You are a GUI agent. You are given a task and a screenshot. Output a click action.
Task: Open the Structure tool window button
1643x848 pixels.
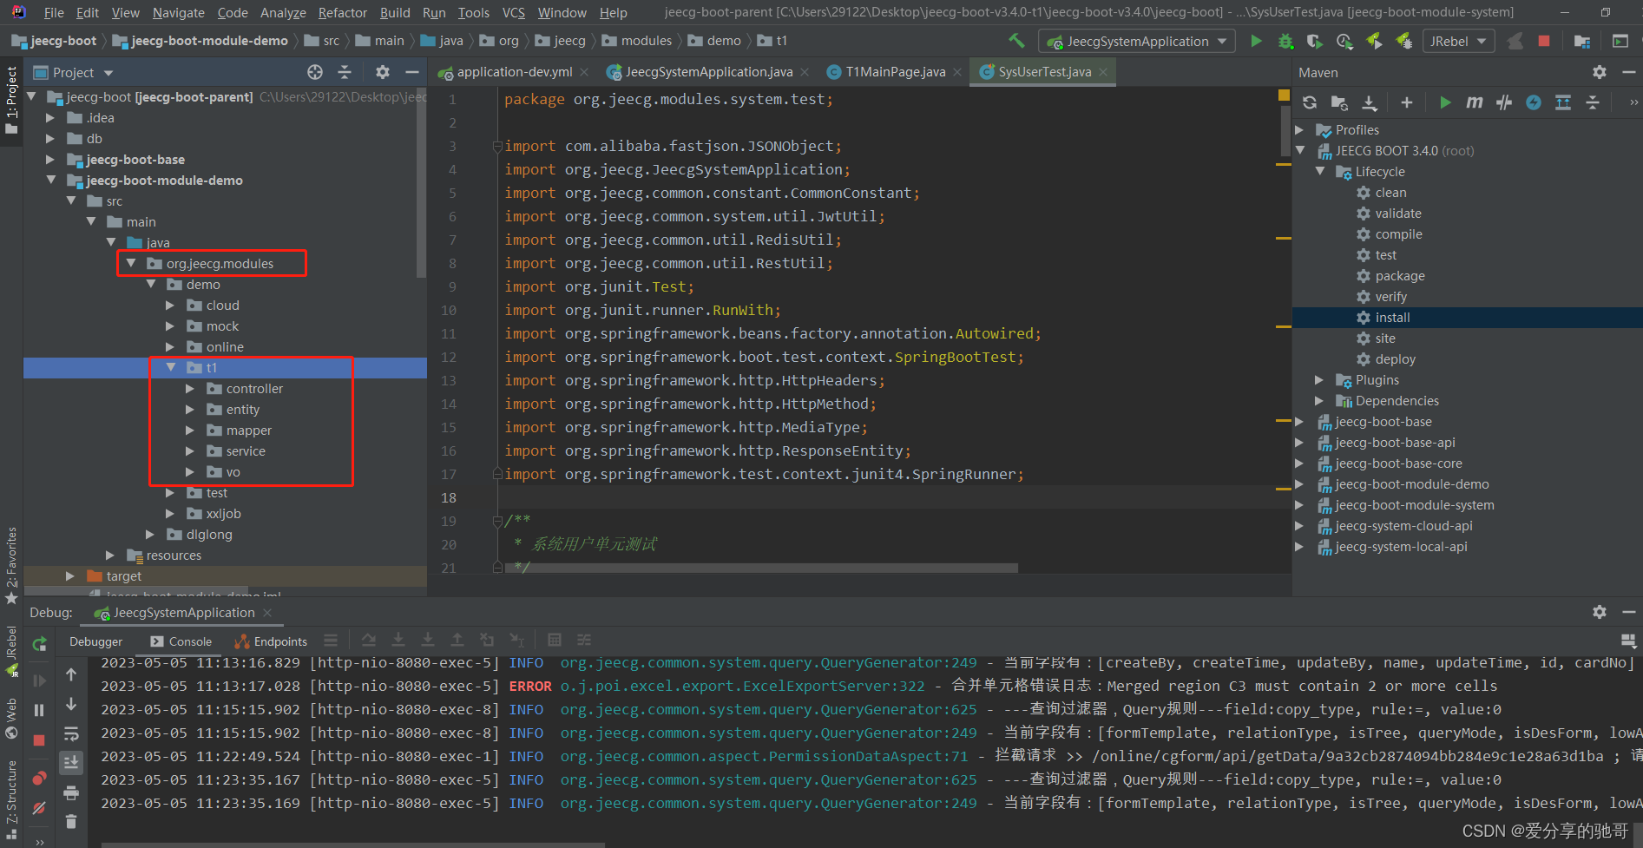point(11,799)
